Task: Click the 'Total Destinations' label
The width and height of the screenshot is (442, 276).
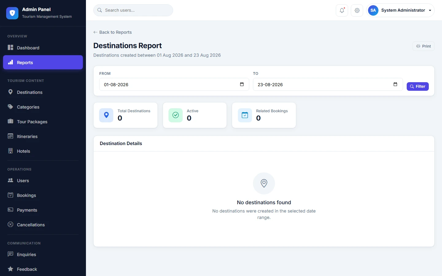Action: coord(134,111)
